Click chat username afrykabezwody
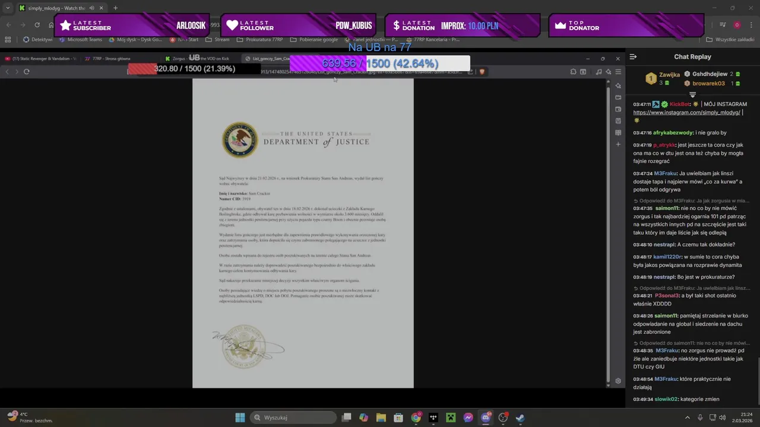760x427 pixels. coord(673,133)
